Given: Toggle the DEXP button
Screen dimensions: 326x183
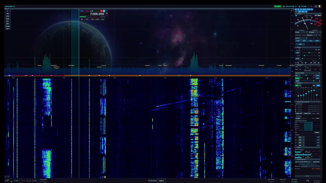Looking at the screenshot, I should tap(297, 58).
